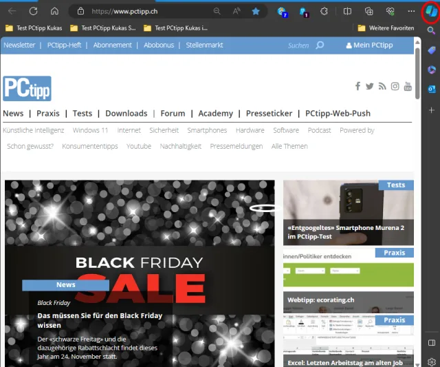The image size is (440, 367).
Task: Activate Read aloud icon in address bar
Action: [236, 11]
